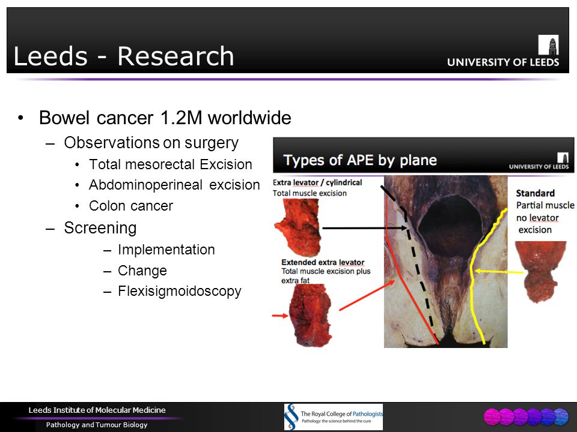Click the central pelvic cross-section image
577x432 pixels.
pos(445,262)
